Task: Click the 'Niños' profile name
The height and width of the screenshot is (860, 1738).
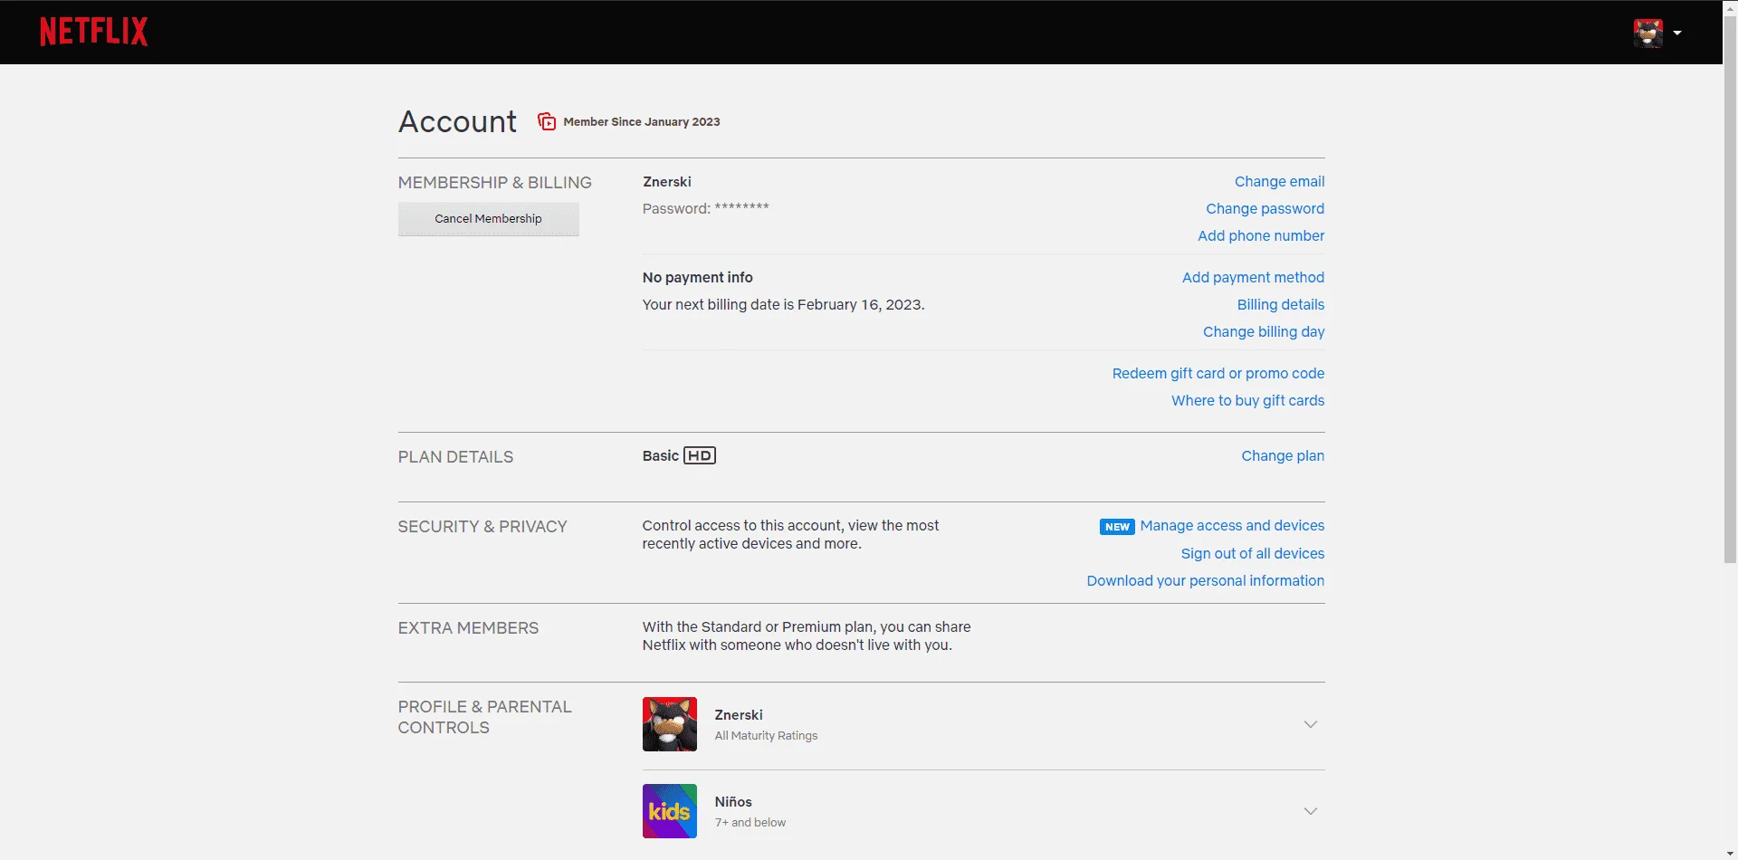Action: (x=733, y=801)
